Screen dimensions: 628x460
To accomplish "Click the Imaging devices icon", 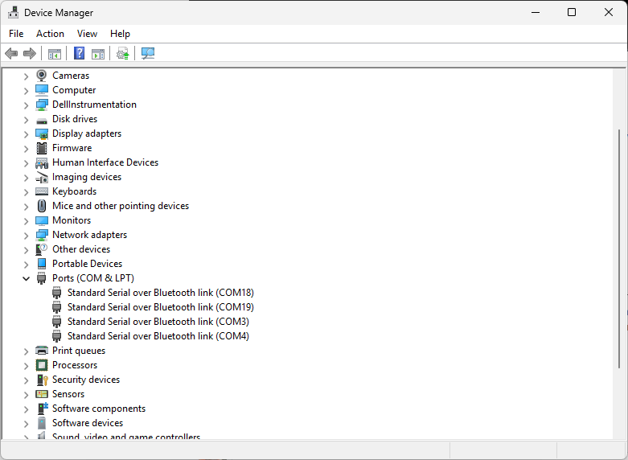I will (42, 177).
